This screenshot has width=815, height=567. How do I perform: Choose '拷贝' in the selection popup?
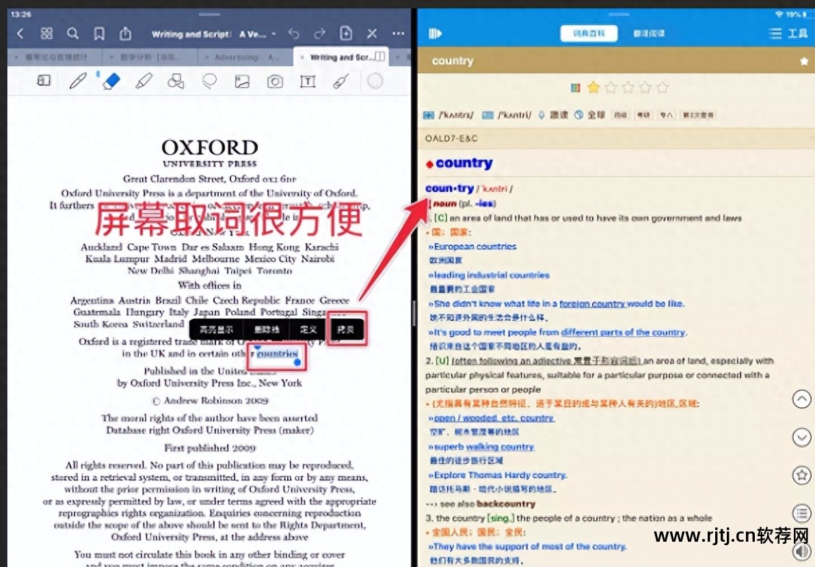346,329
